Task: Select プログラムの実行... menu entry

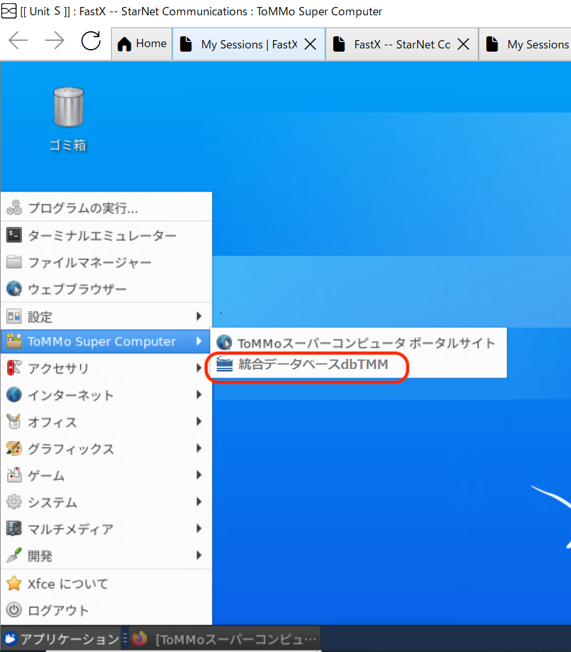Action: pos(106,208)
